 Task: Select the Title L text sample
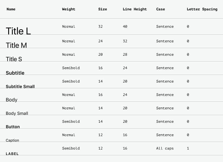click(18, 31)
